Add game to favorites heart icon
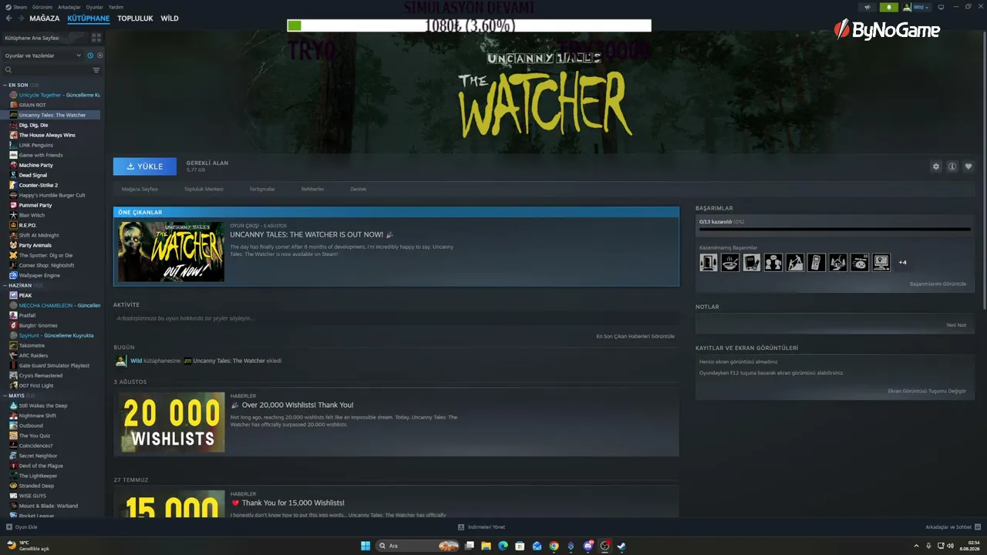987x555 pixels. pyautogui.click(x=968, y=166)
